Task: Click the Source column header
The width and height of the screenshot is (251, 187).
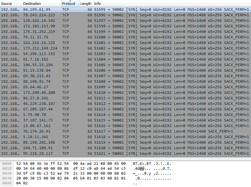Action: pos(7,4)
